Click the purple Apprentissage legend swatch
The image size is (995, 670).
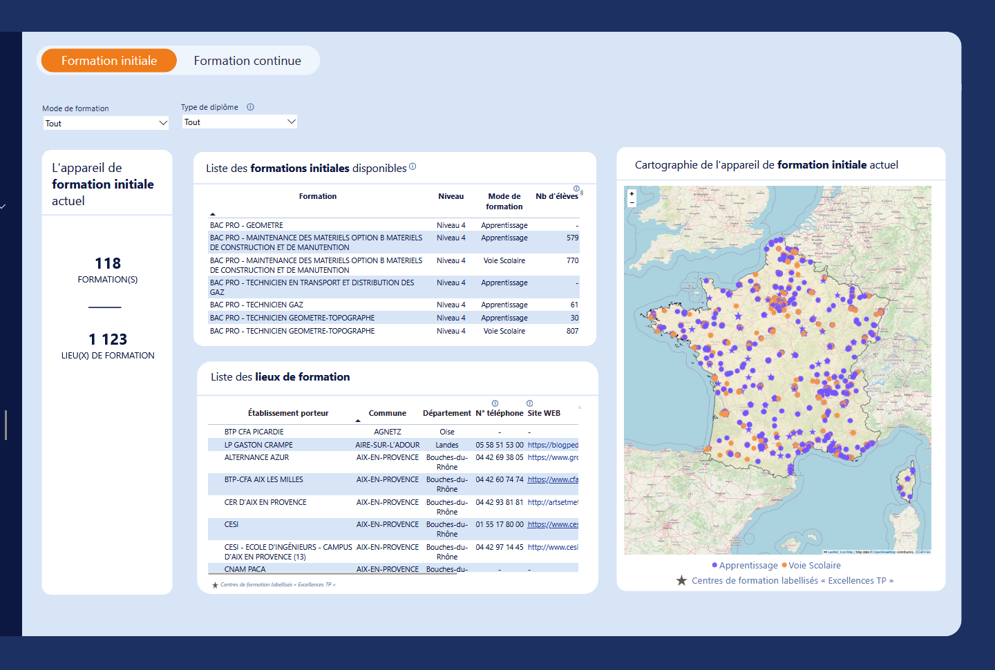click(714, 566)
